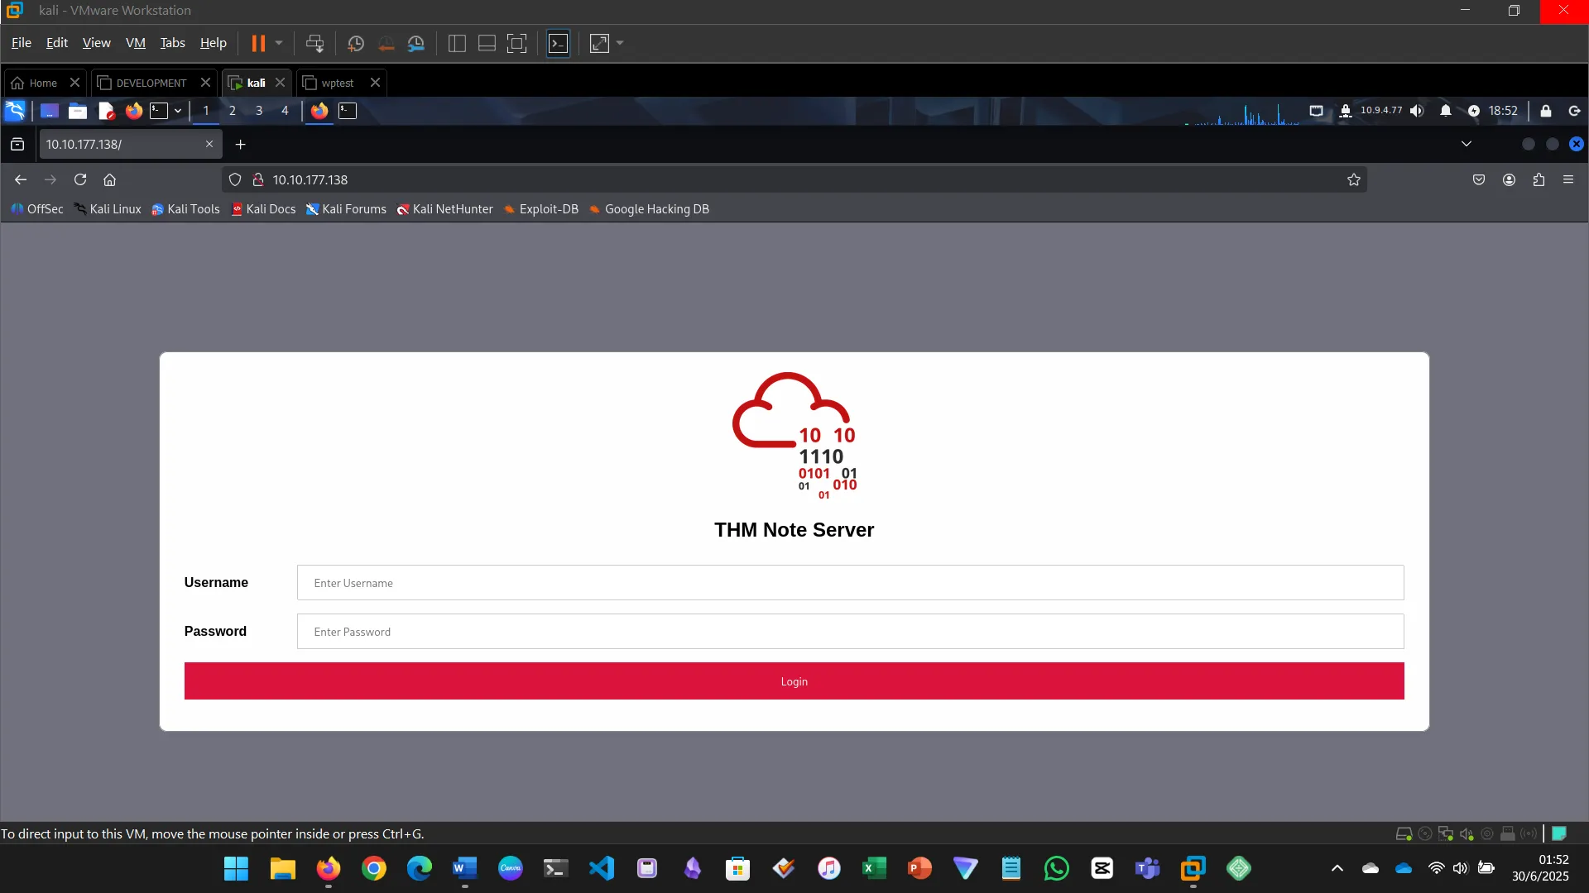Screen dimensions: 1589x893
Task: Launch Google Chrome from Windows taskbar
Action: 374,868
